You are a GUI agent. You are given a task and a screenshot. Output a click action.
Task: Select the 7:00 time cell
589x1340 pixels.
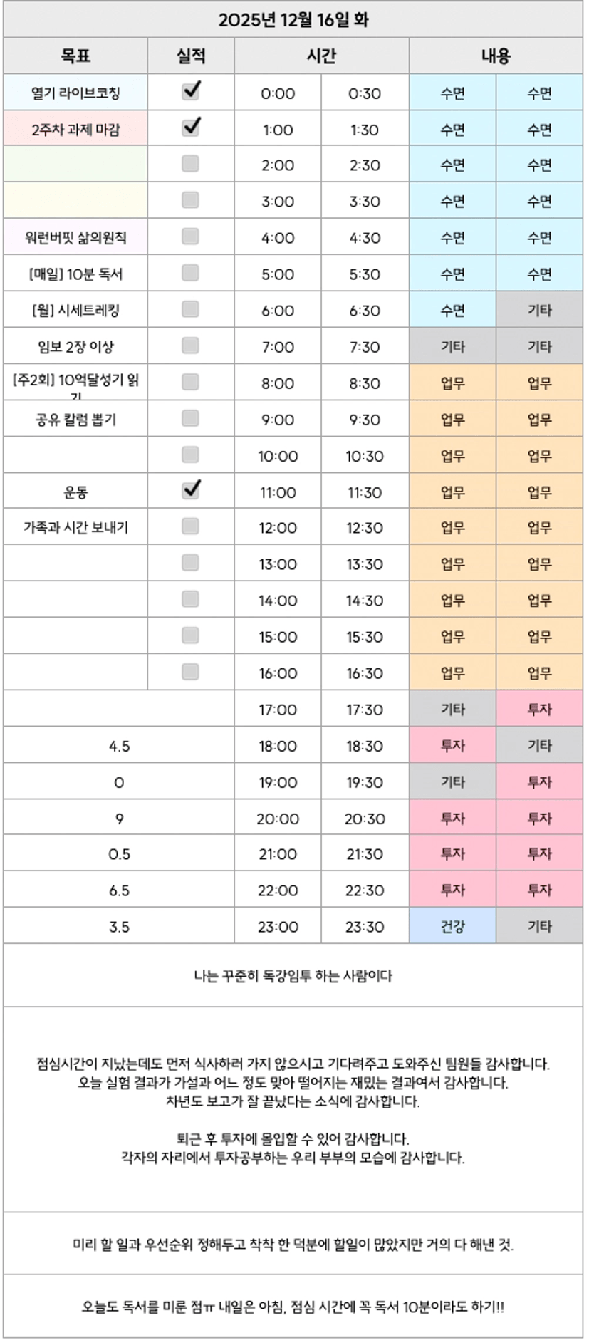[278, 347]
